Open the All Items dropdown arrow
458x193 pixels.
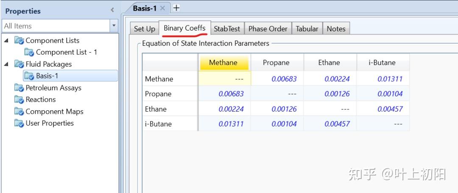(114, 26)
